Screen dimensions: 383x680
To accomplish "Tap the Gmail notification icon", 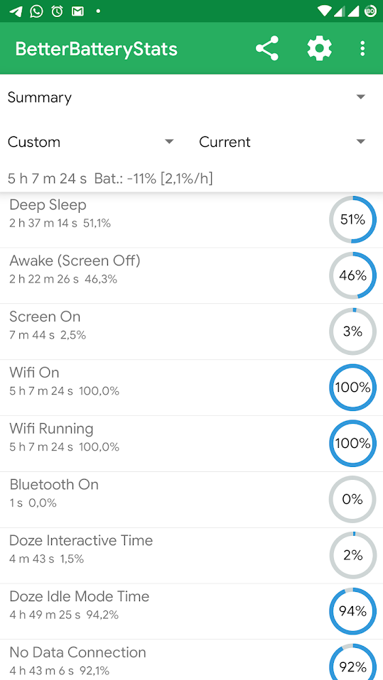I will [77, 11].
